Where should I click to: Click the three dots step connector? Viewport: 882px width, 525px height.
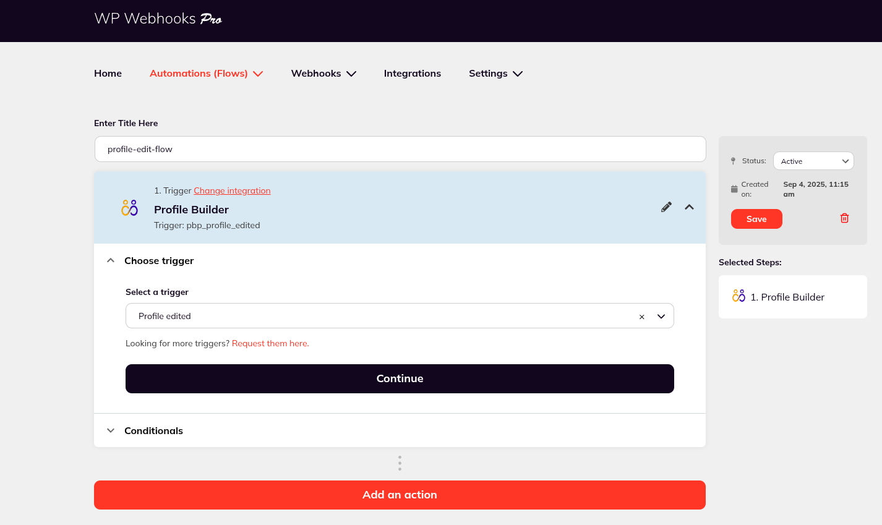pyautogui.click(x=400, y=463)
